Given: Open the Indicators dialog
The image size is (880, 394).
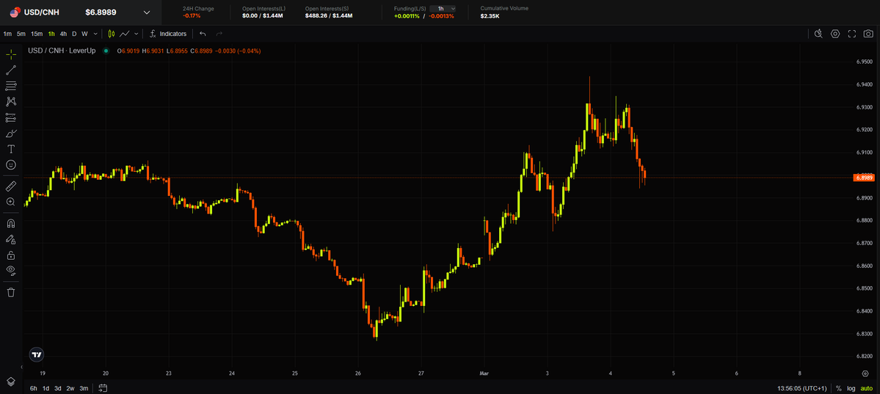Looking at the screenshot, I should pos(168,34).
